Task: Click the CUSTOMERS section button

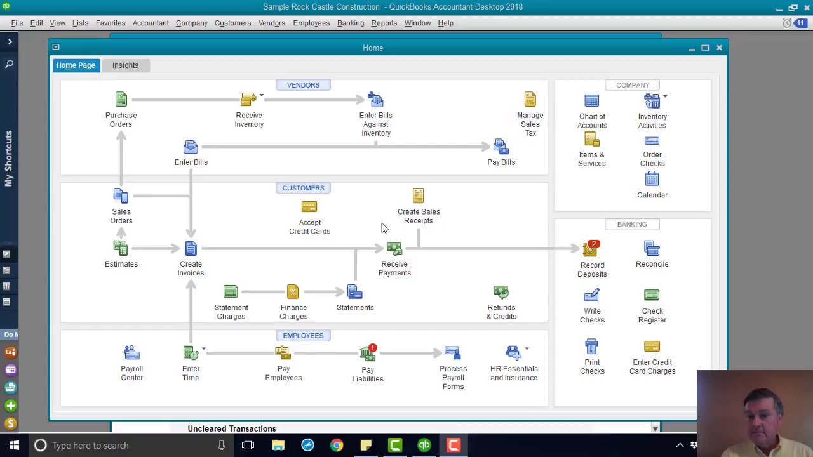Action: click(x=303, y=188)
